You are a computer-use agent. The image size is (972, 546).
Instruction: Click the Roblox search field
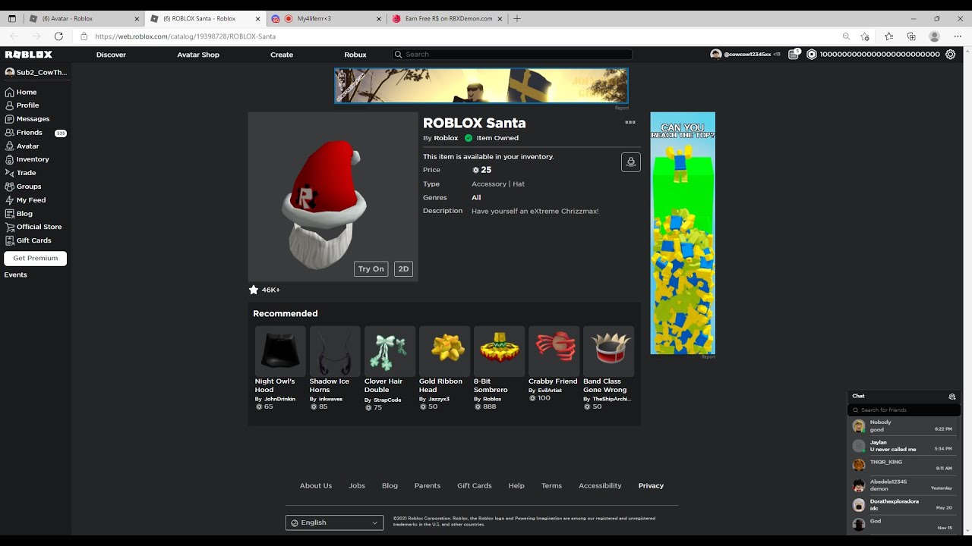point(513,55)
